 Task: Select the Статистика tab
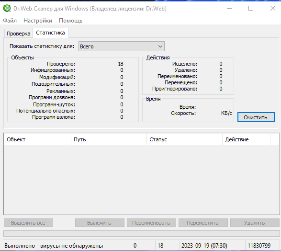pyautogui.click(x=51, y=33)
